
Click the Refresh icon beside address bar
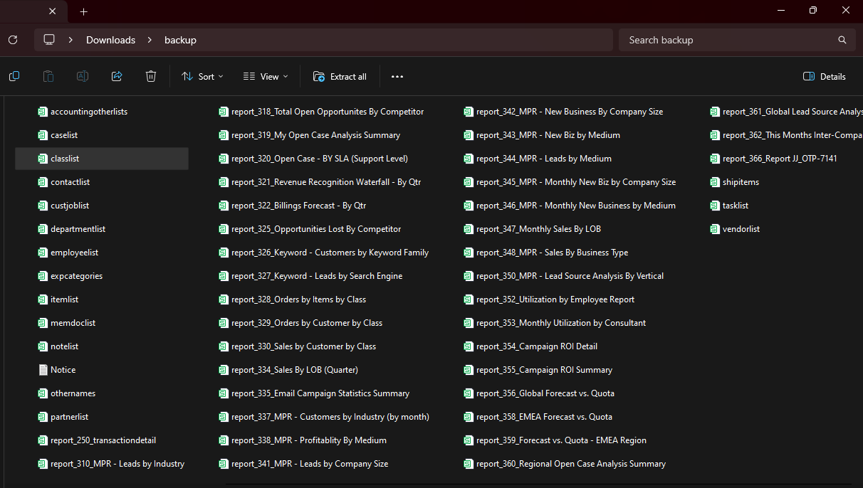pos(13,40)
